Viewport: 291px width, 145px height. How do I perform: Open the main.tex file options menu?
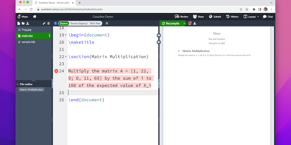(x=49, y=36)
